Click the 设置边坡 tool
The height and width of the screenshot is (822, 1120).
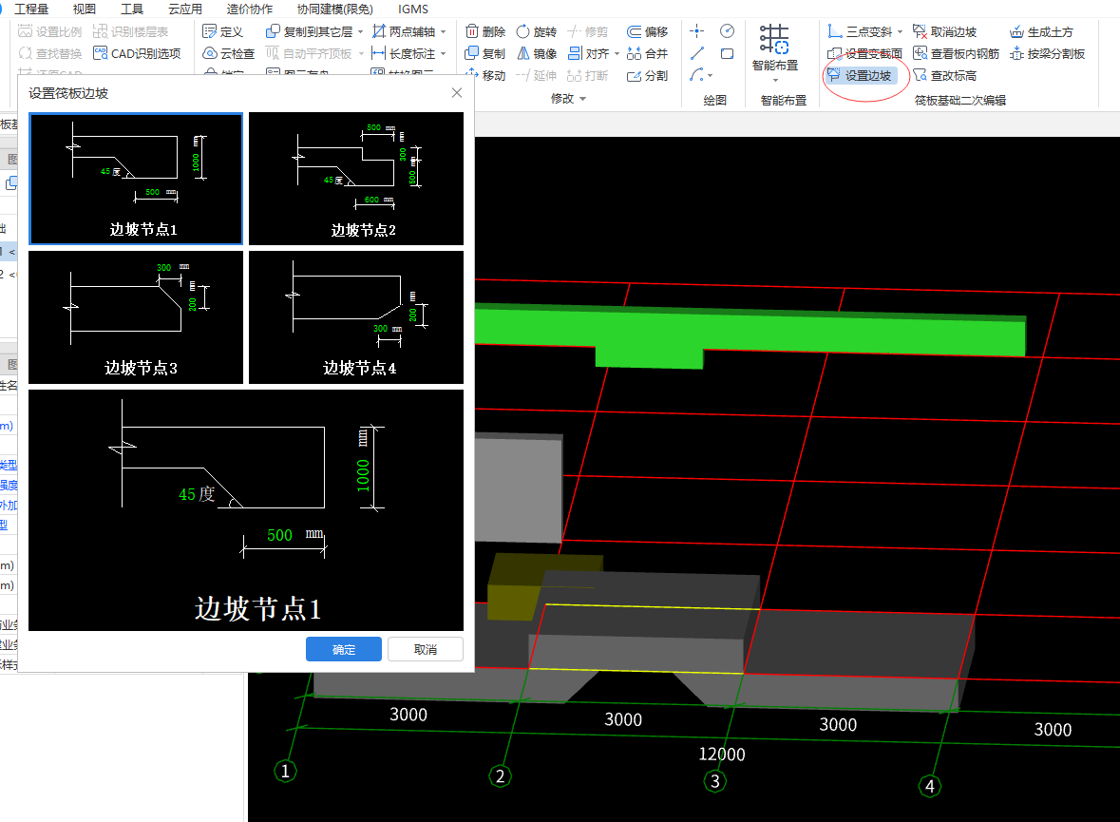click(860, 75)
